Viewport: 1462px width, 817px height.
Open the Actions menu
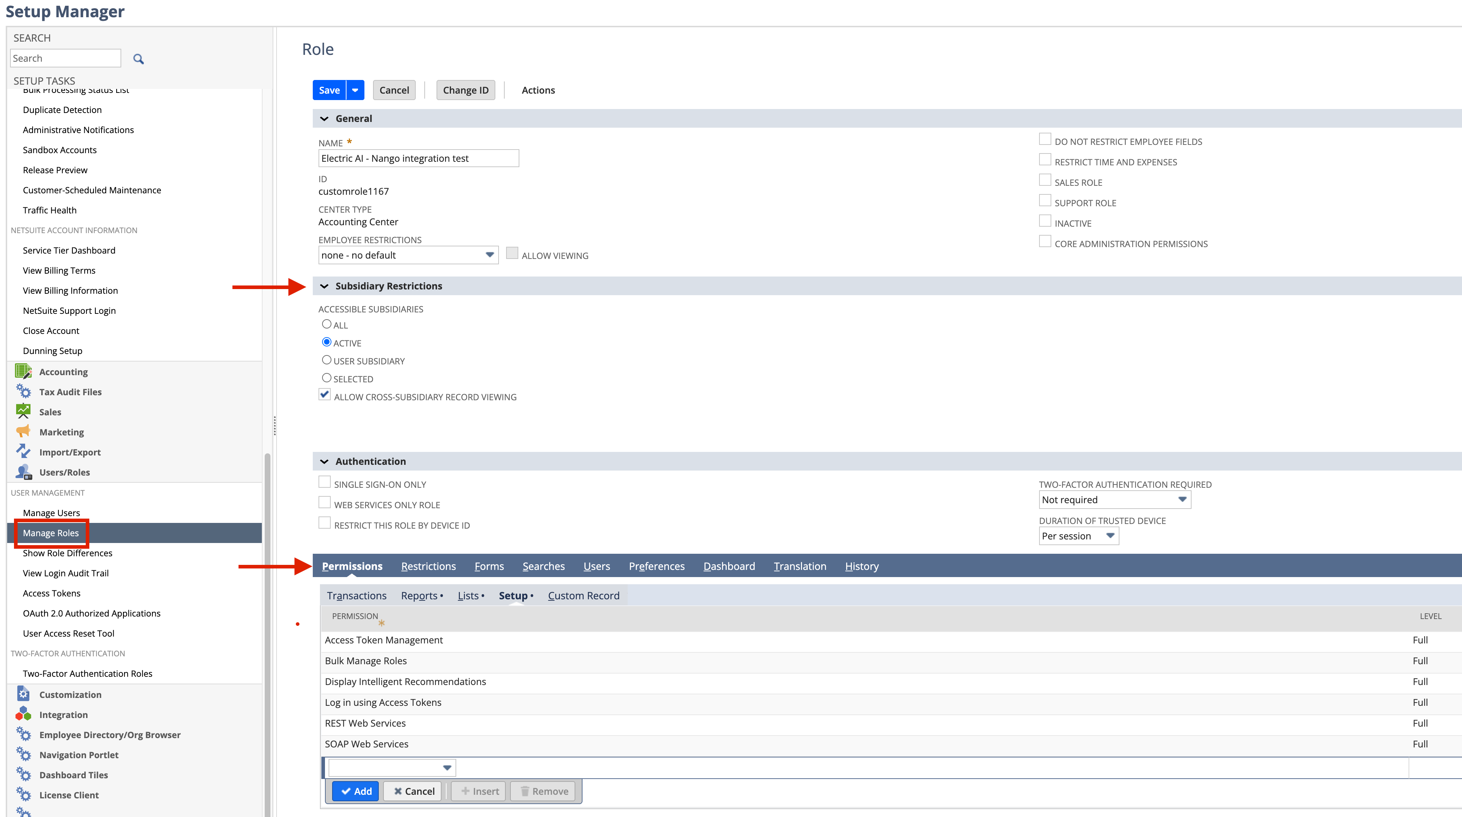click(x=538, y=90)
